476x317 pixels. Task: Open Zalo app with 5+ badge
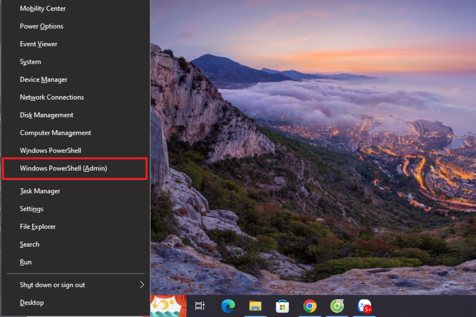click(365, 306)
